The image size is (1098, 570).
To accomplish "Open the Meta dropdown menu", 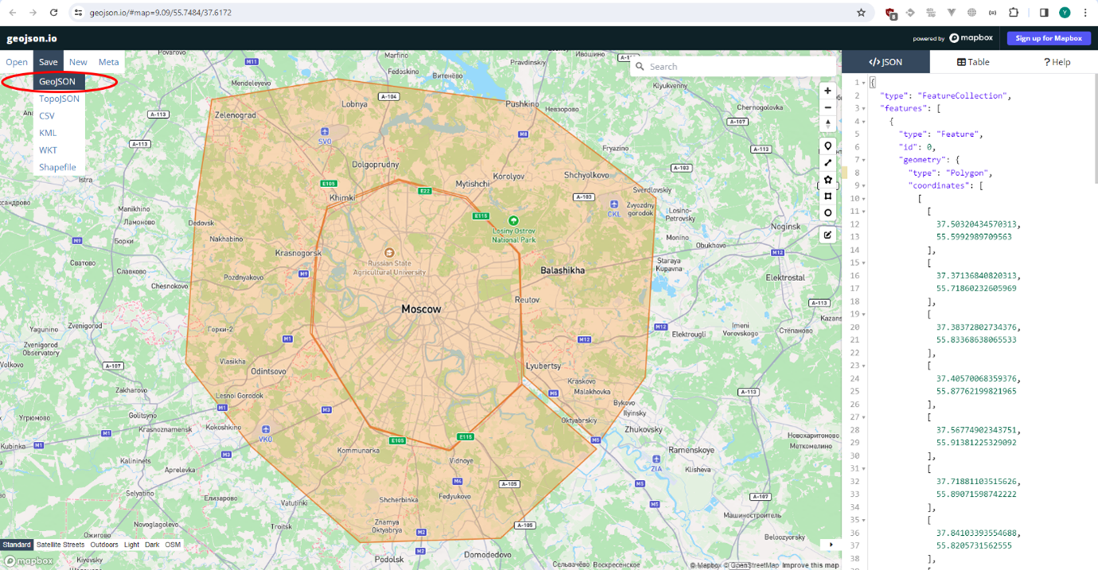I will (108, 62).
